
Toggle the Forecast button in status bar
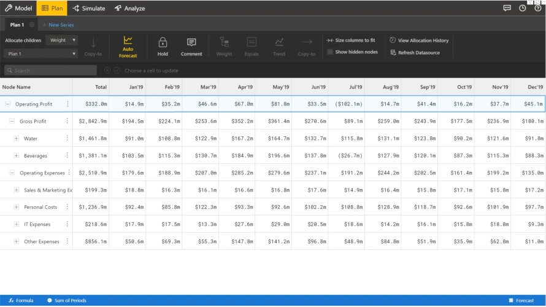[521, 300]
